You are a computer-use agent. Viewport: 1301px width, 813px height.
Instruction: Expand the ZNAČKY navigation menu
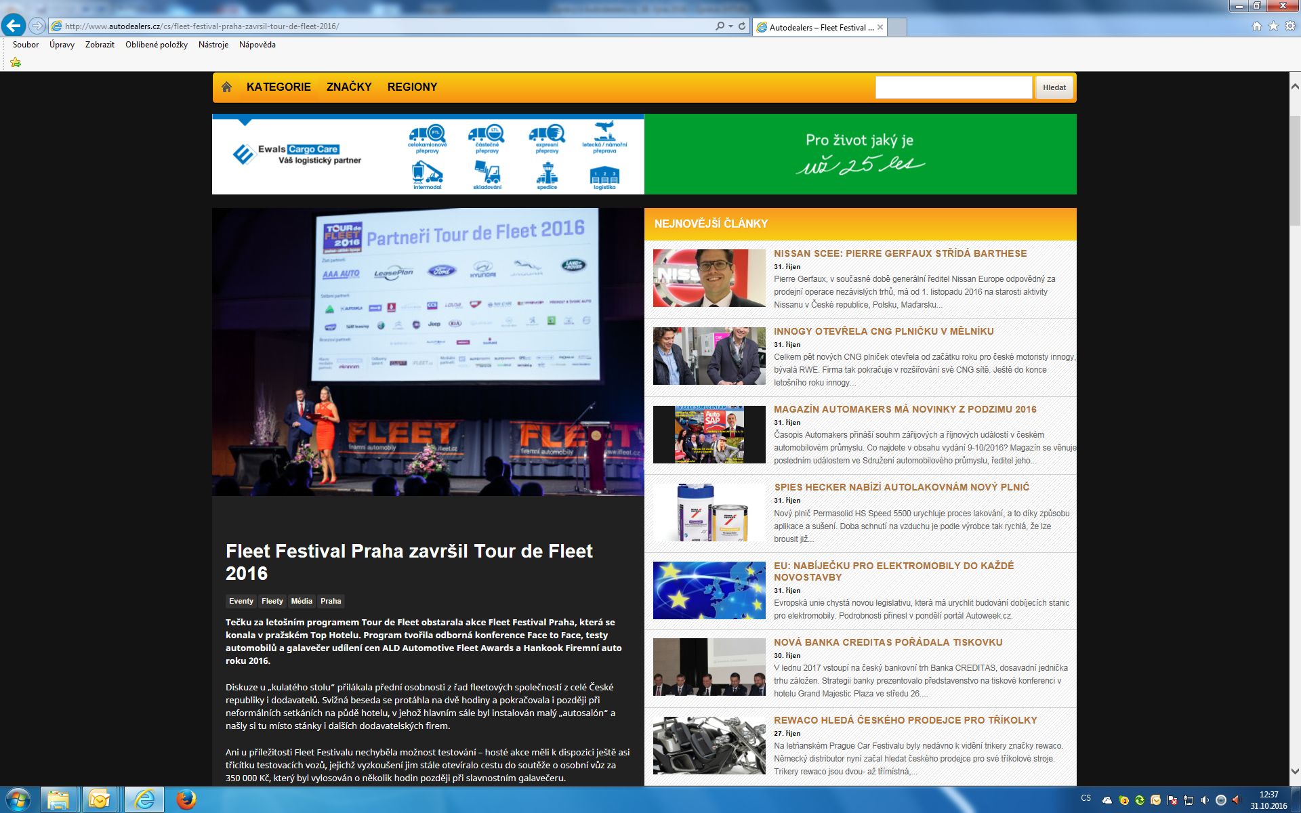(349, 87)
